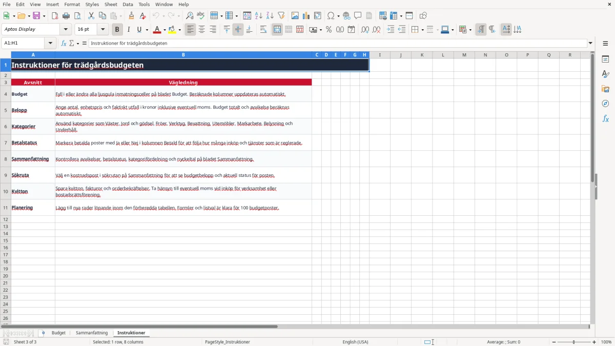
Task: Open the Sheet menu
Action: 111,4
